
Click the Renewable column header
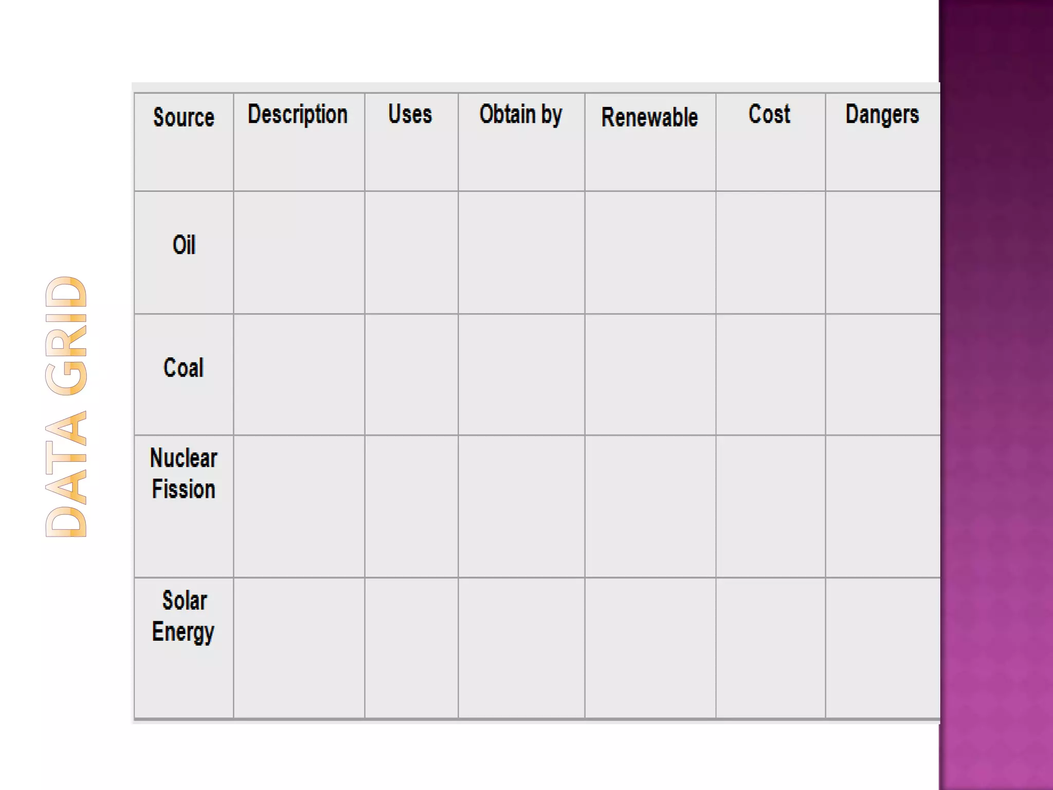[x=650, y=142]
